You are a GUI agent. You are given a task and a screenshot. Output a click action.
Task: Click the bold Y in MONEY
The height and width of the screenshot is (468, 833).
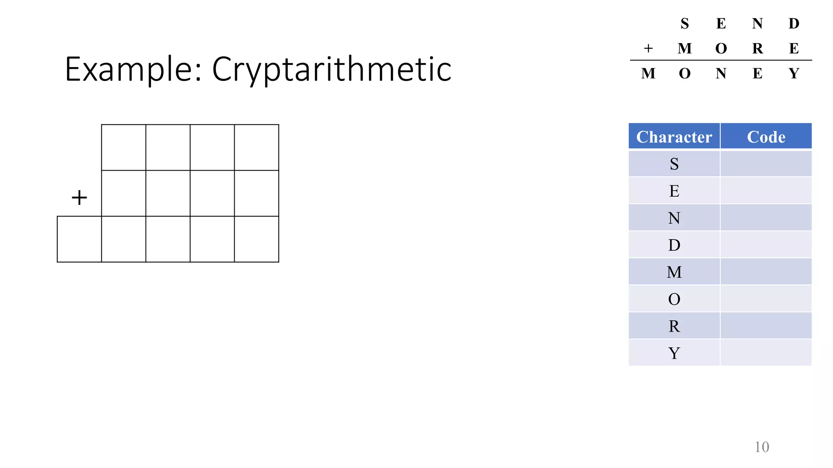(794, 74)
